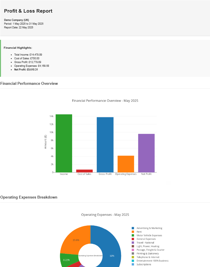
Task: Click the orange Operating Expenses bar
Action: [126, 164]
